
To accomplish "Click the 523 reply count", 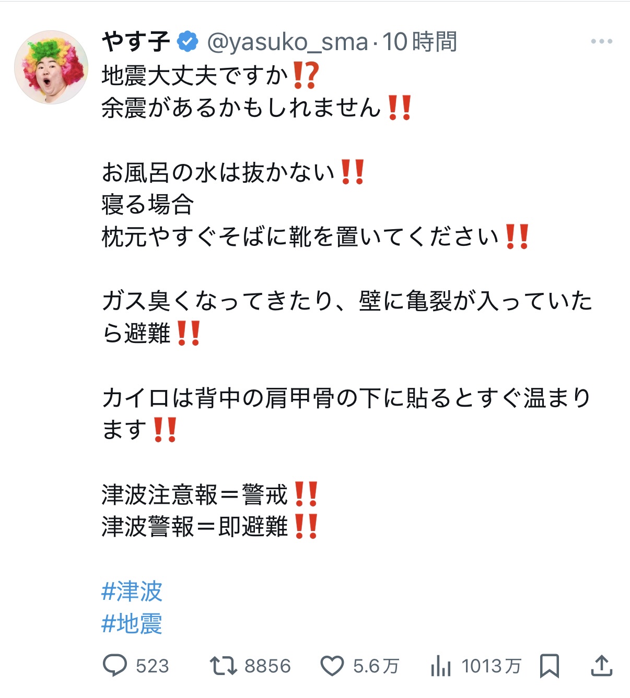I will point(153,666).
